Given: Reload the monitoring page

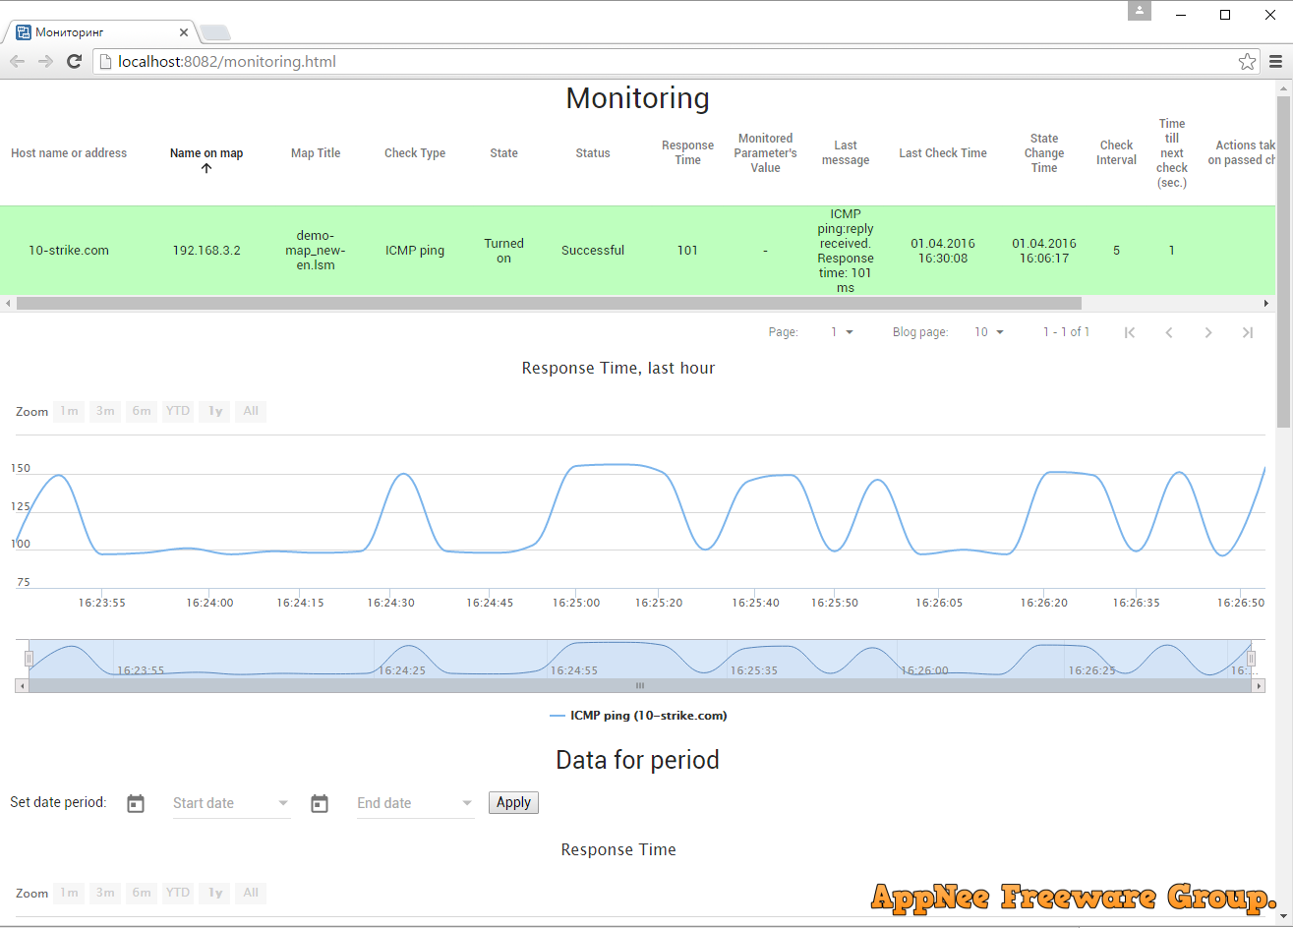Looking at the screenshot, I should tap(74, 61).
